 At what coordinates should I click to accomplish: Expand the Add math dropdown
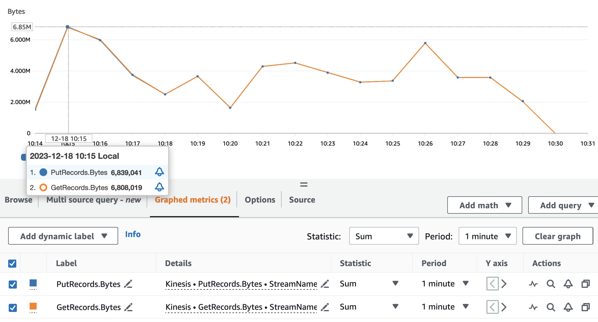tap(484, 205)
